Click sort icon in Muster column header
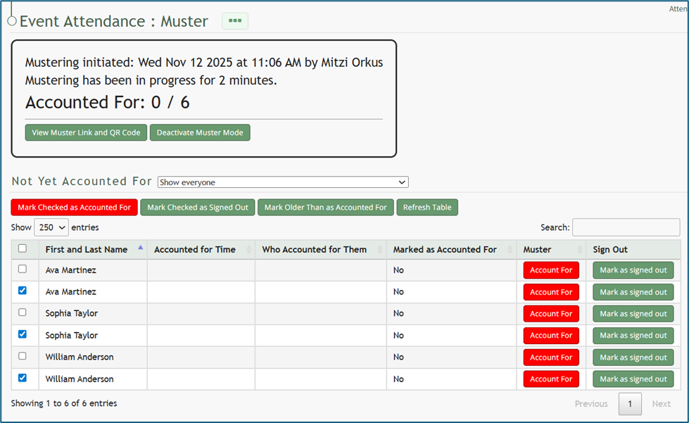Screen dimensions: 689x423 tap(579, 249)
